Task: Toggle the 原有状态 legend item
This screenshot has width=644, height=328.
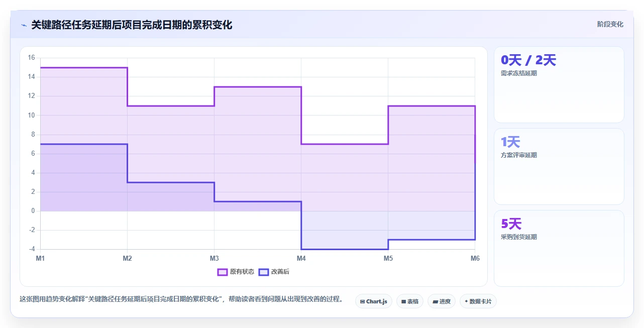Action: point(236,272)
